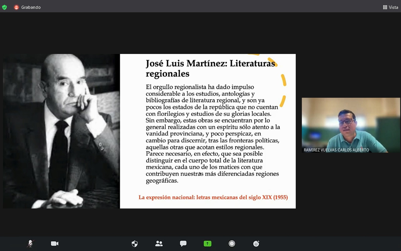Image resolution: width=401 pixels, height=251 pixels.
Task: Click the black-and-white portrait photo
Action: pos(61,131)
